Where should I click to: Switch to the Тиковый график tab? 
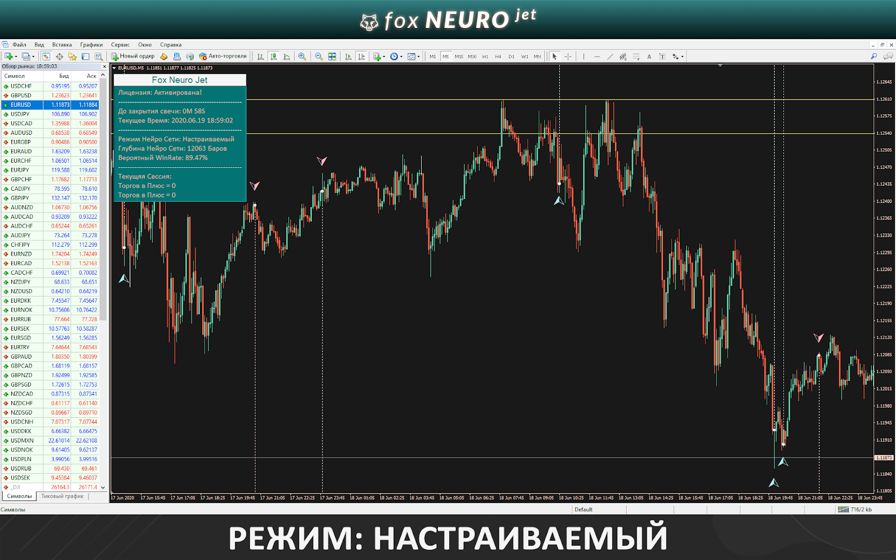pos(62,496)
